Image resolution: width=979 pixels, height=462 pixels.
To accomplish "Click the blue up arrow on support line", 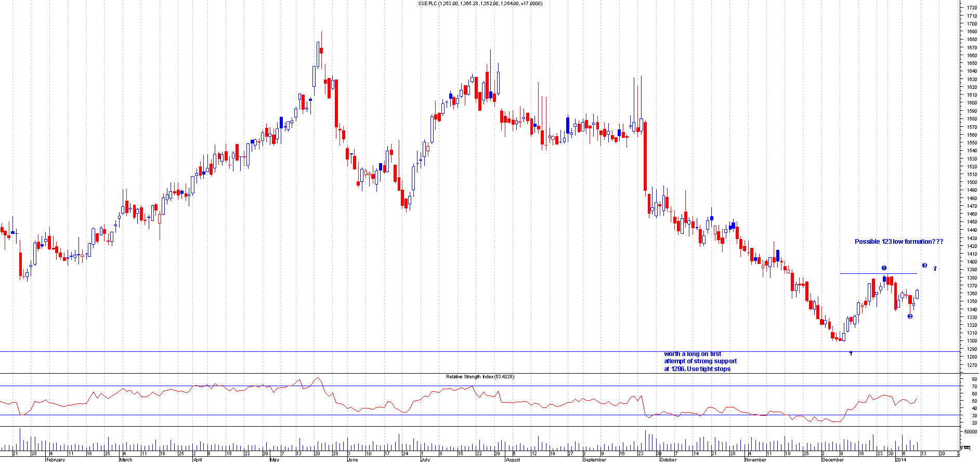I will pos(851,353).
